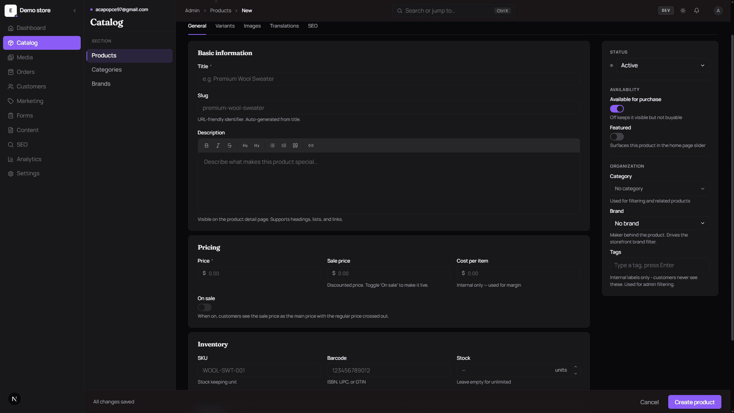Viewport: 734px width, 413px height.
Task: Open the Category dropdown
Action: [x=660, y=189]
